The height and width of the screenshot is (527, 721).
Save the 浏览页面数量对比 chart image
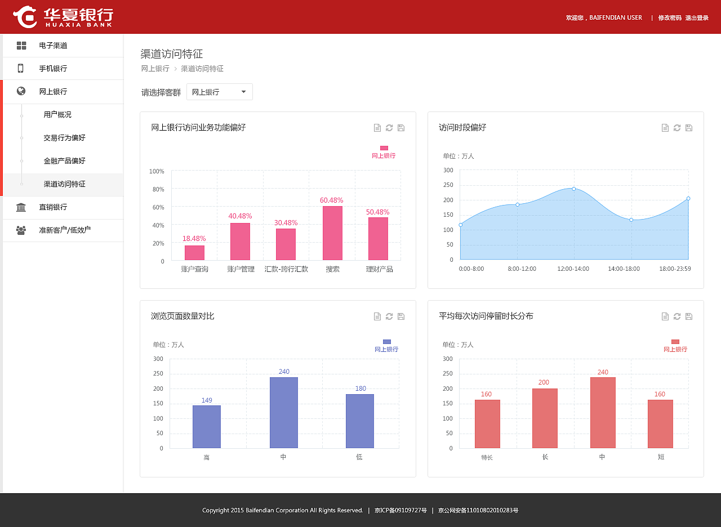pyautogui.click(x=401, y=316)
